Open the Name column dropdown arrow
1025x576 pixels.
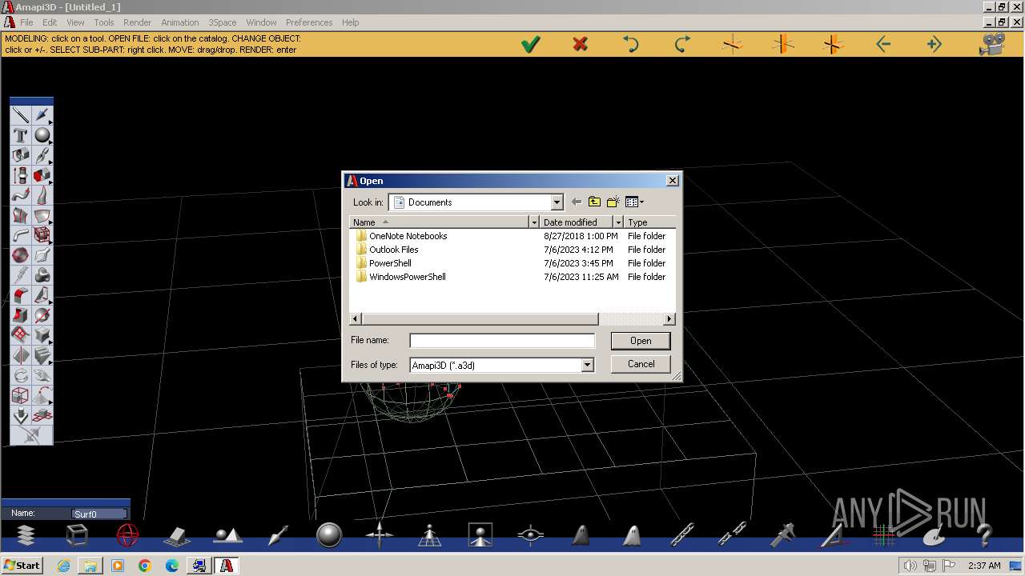click(534, 222)
